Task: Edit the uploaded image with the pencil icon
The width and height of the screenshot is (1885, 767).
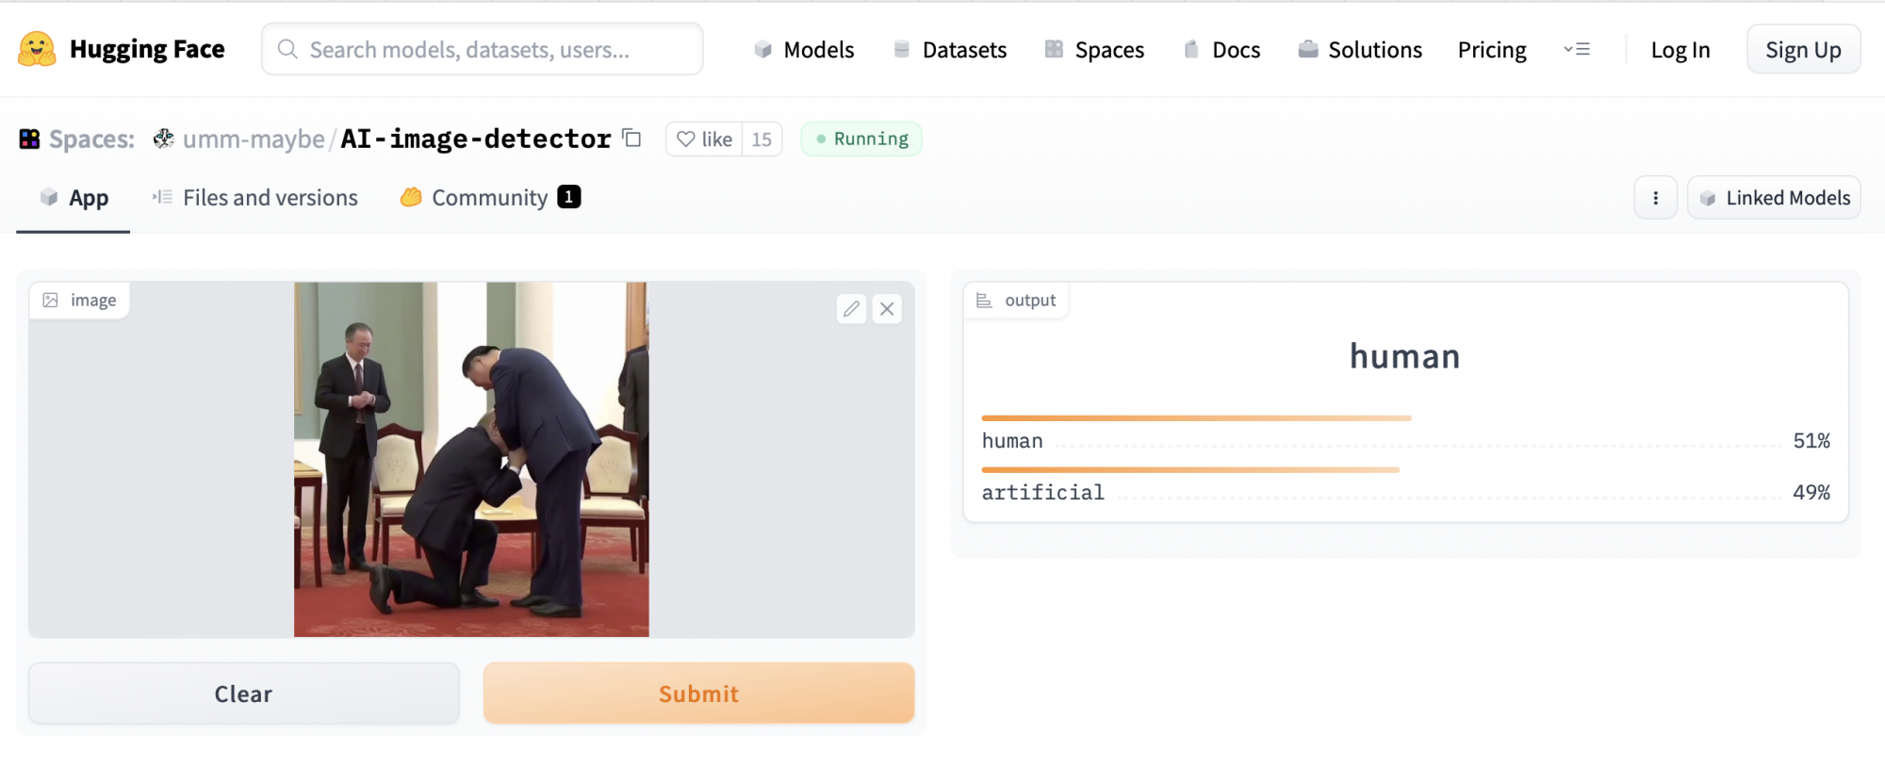Action: pos(851,309)
